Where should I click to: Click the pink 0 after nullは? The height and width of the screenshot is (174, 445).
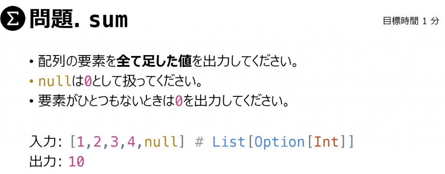coord(89,82)
